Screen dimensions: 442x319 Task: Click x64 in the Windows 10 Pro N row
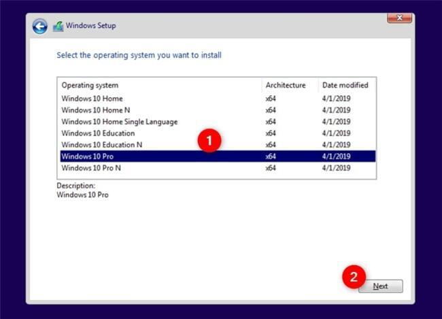click(x=271, y=168)
